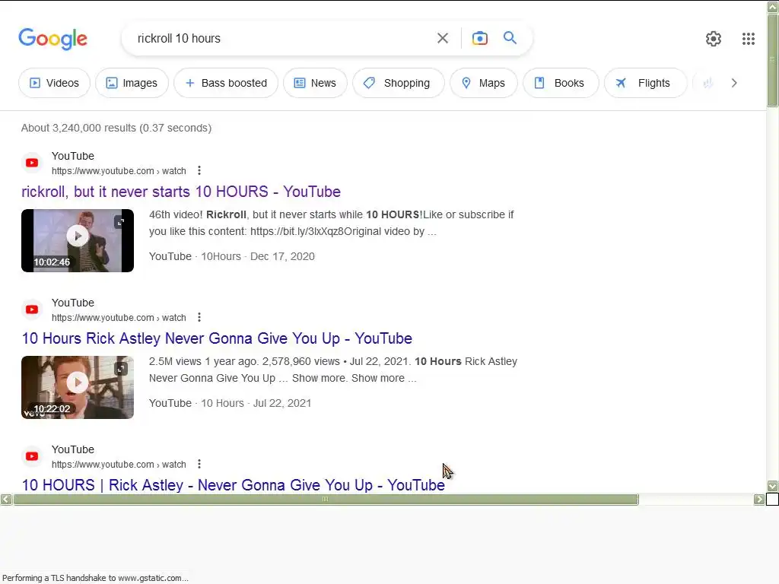
Task: Click 'YouTube · 10Hours · Dec 17, 2020' text
Action: point(231,256)
